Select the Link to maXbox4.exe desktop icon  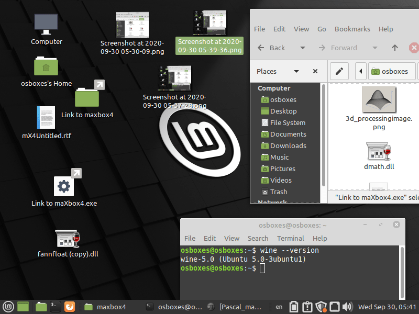(64, 186)
